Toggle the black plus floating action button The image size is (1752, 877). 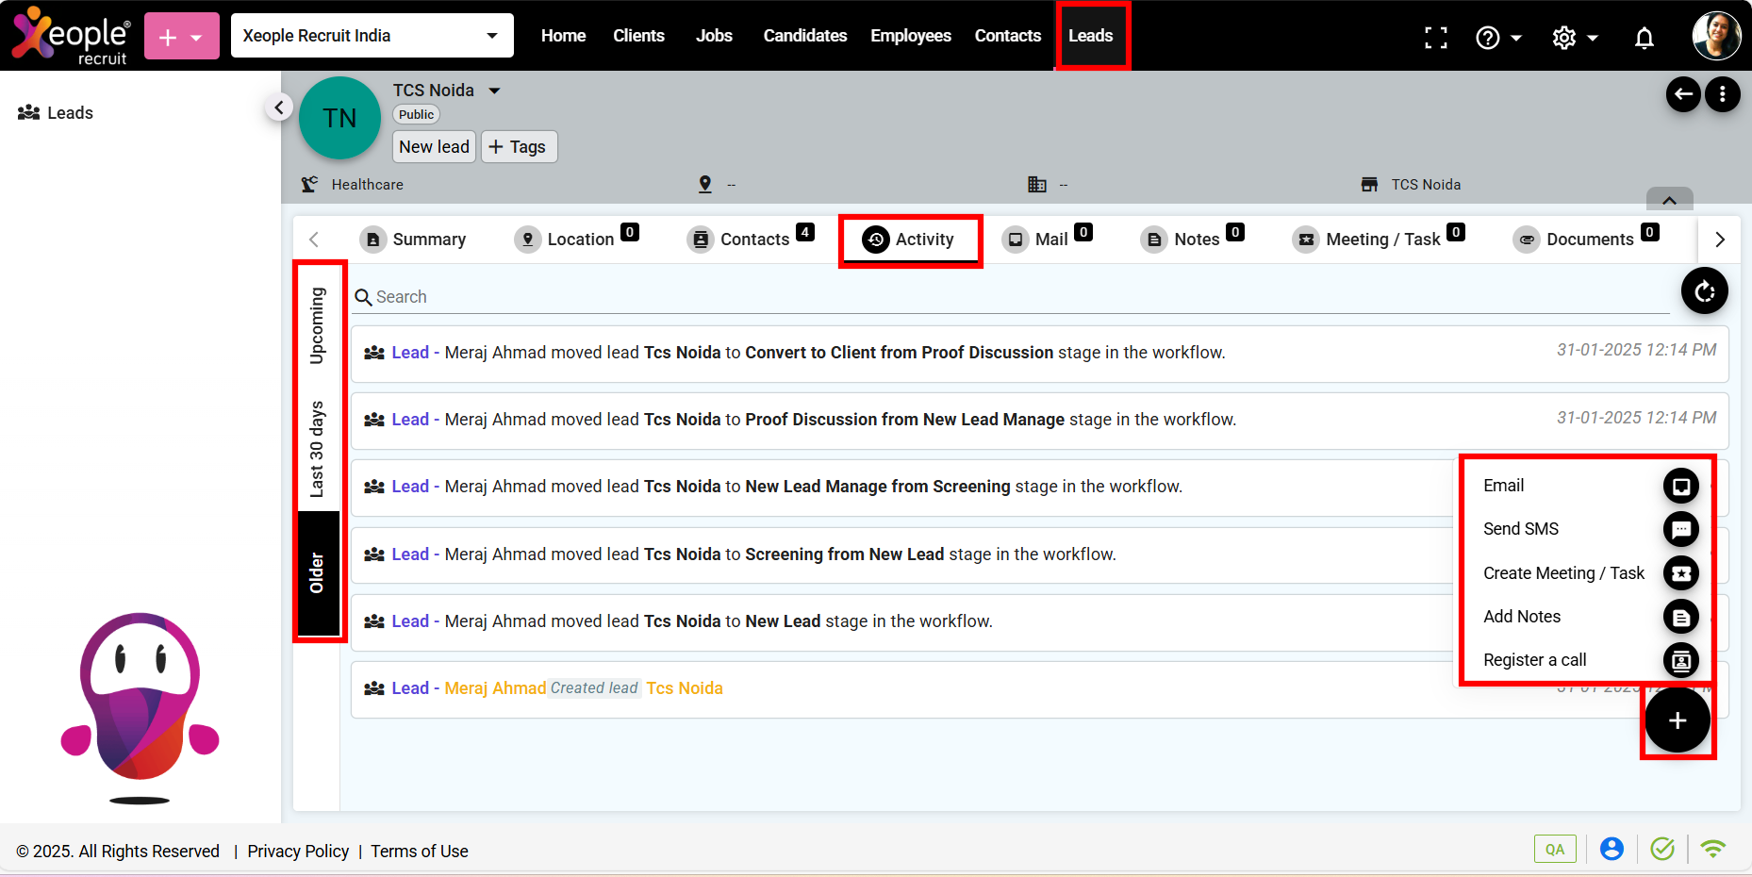[1678, 720]
